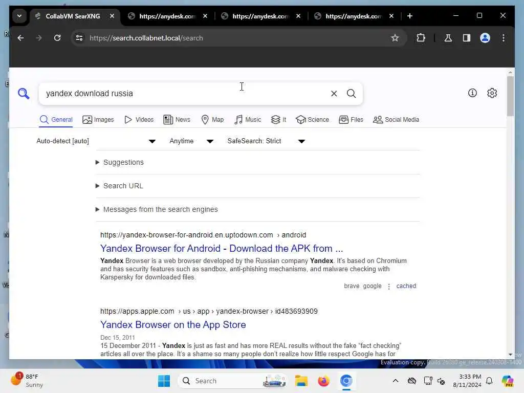Screen dimensions: 524x393
Task: Open the weather widget showing 88°F Sunny
Action: (x=28, y=381)
